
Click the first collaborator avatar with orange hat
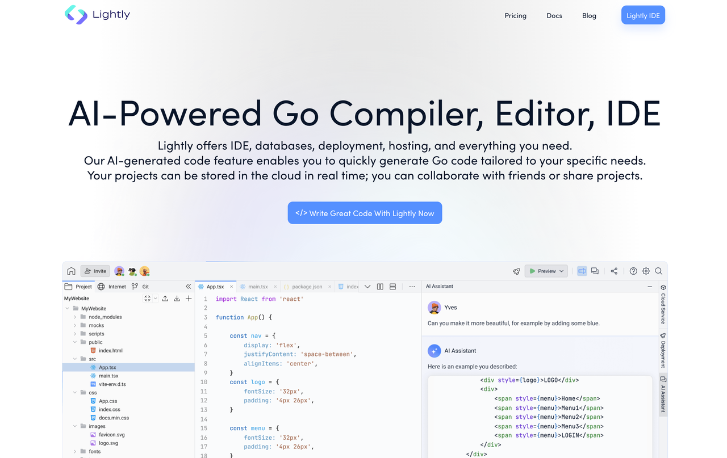(x=119, y=271)
